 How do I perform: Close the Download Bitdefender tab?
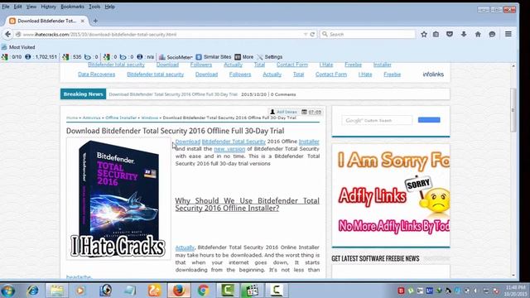point(83,21)
